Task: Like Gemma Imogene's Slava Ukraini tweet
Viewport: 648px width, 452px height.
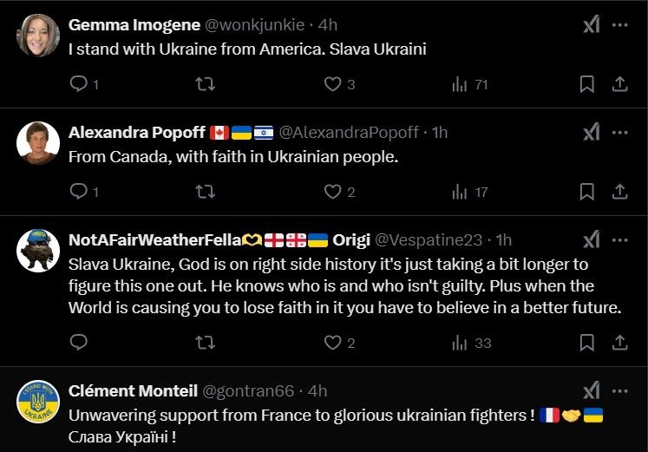Action: click(x=332, y=84)
